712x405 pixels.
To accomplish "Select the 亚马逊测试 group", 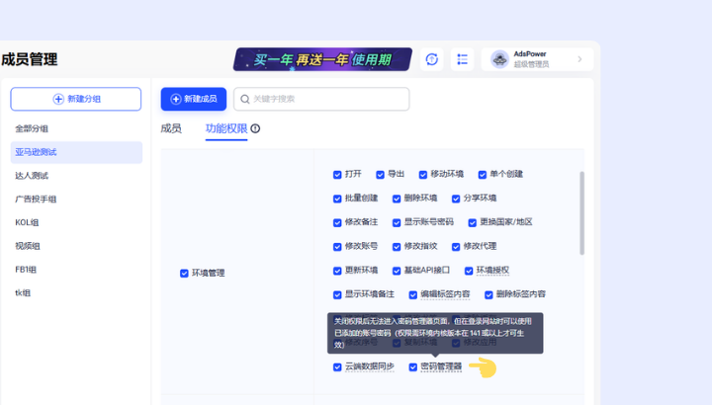I will (76, 152).
